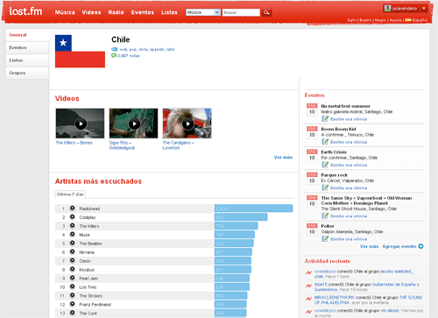Play The Cardigans Lovefool video thumbnail
The width and height of the screenshot is (438, 318).
point(187,124)
